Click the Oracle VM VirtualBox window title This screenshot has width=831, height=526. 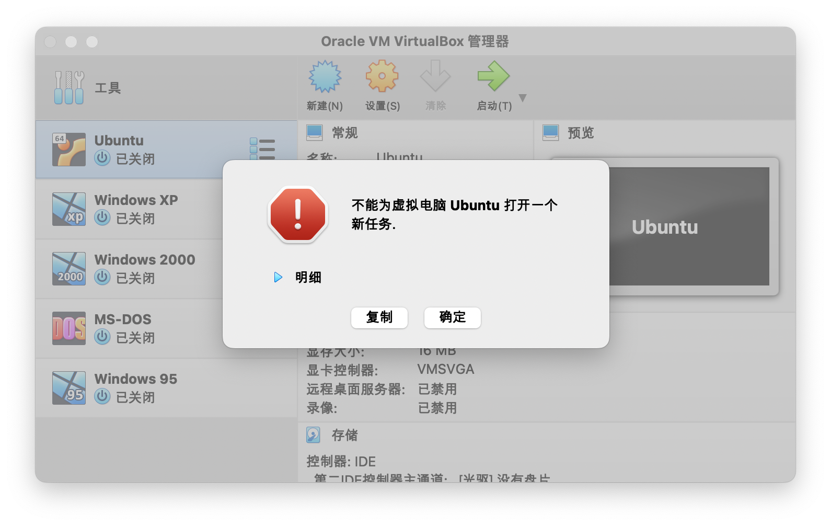pyautogui.click(x=415, y=41)
